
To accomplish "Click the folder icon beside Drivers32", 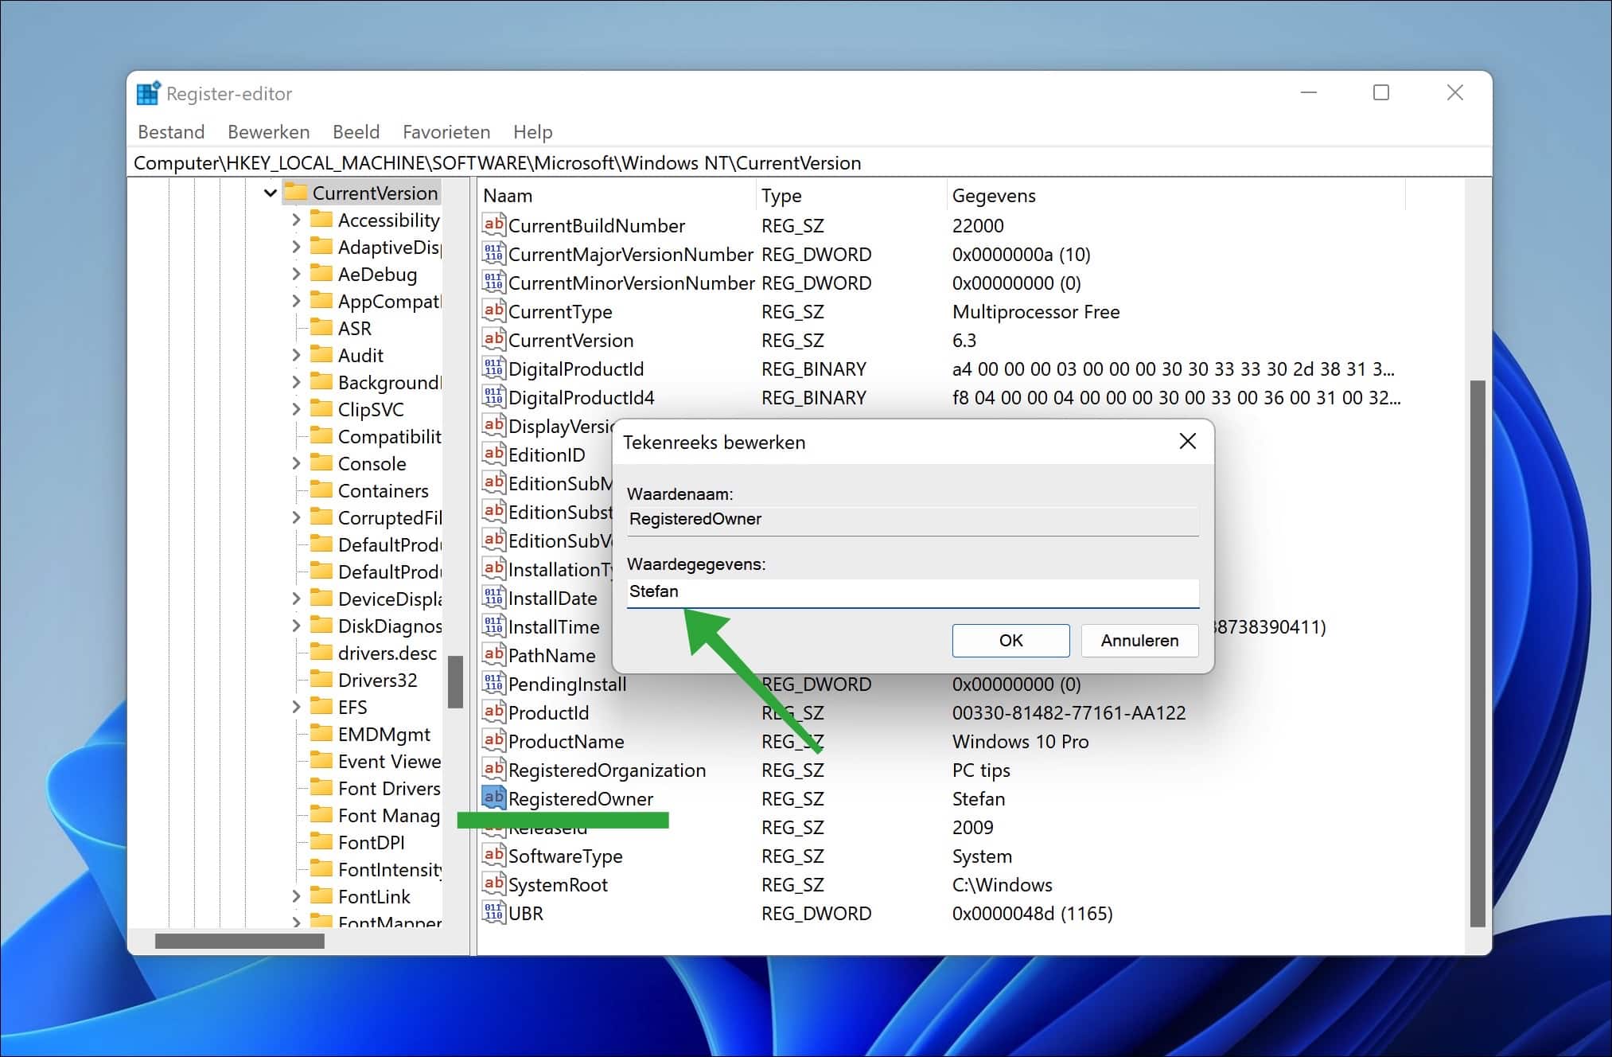I will point(321,680).
